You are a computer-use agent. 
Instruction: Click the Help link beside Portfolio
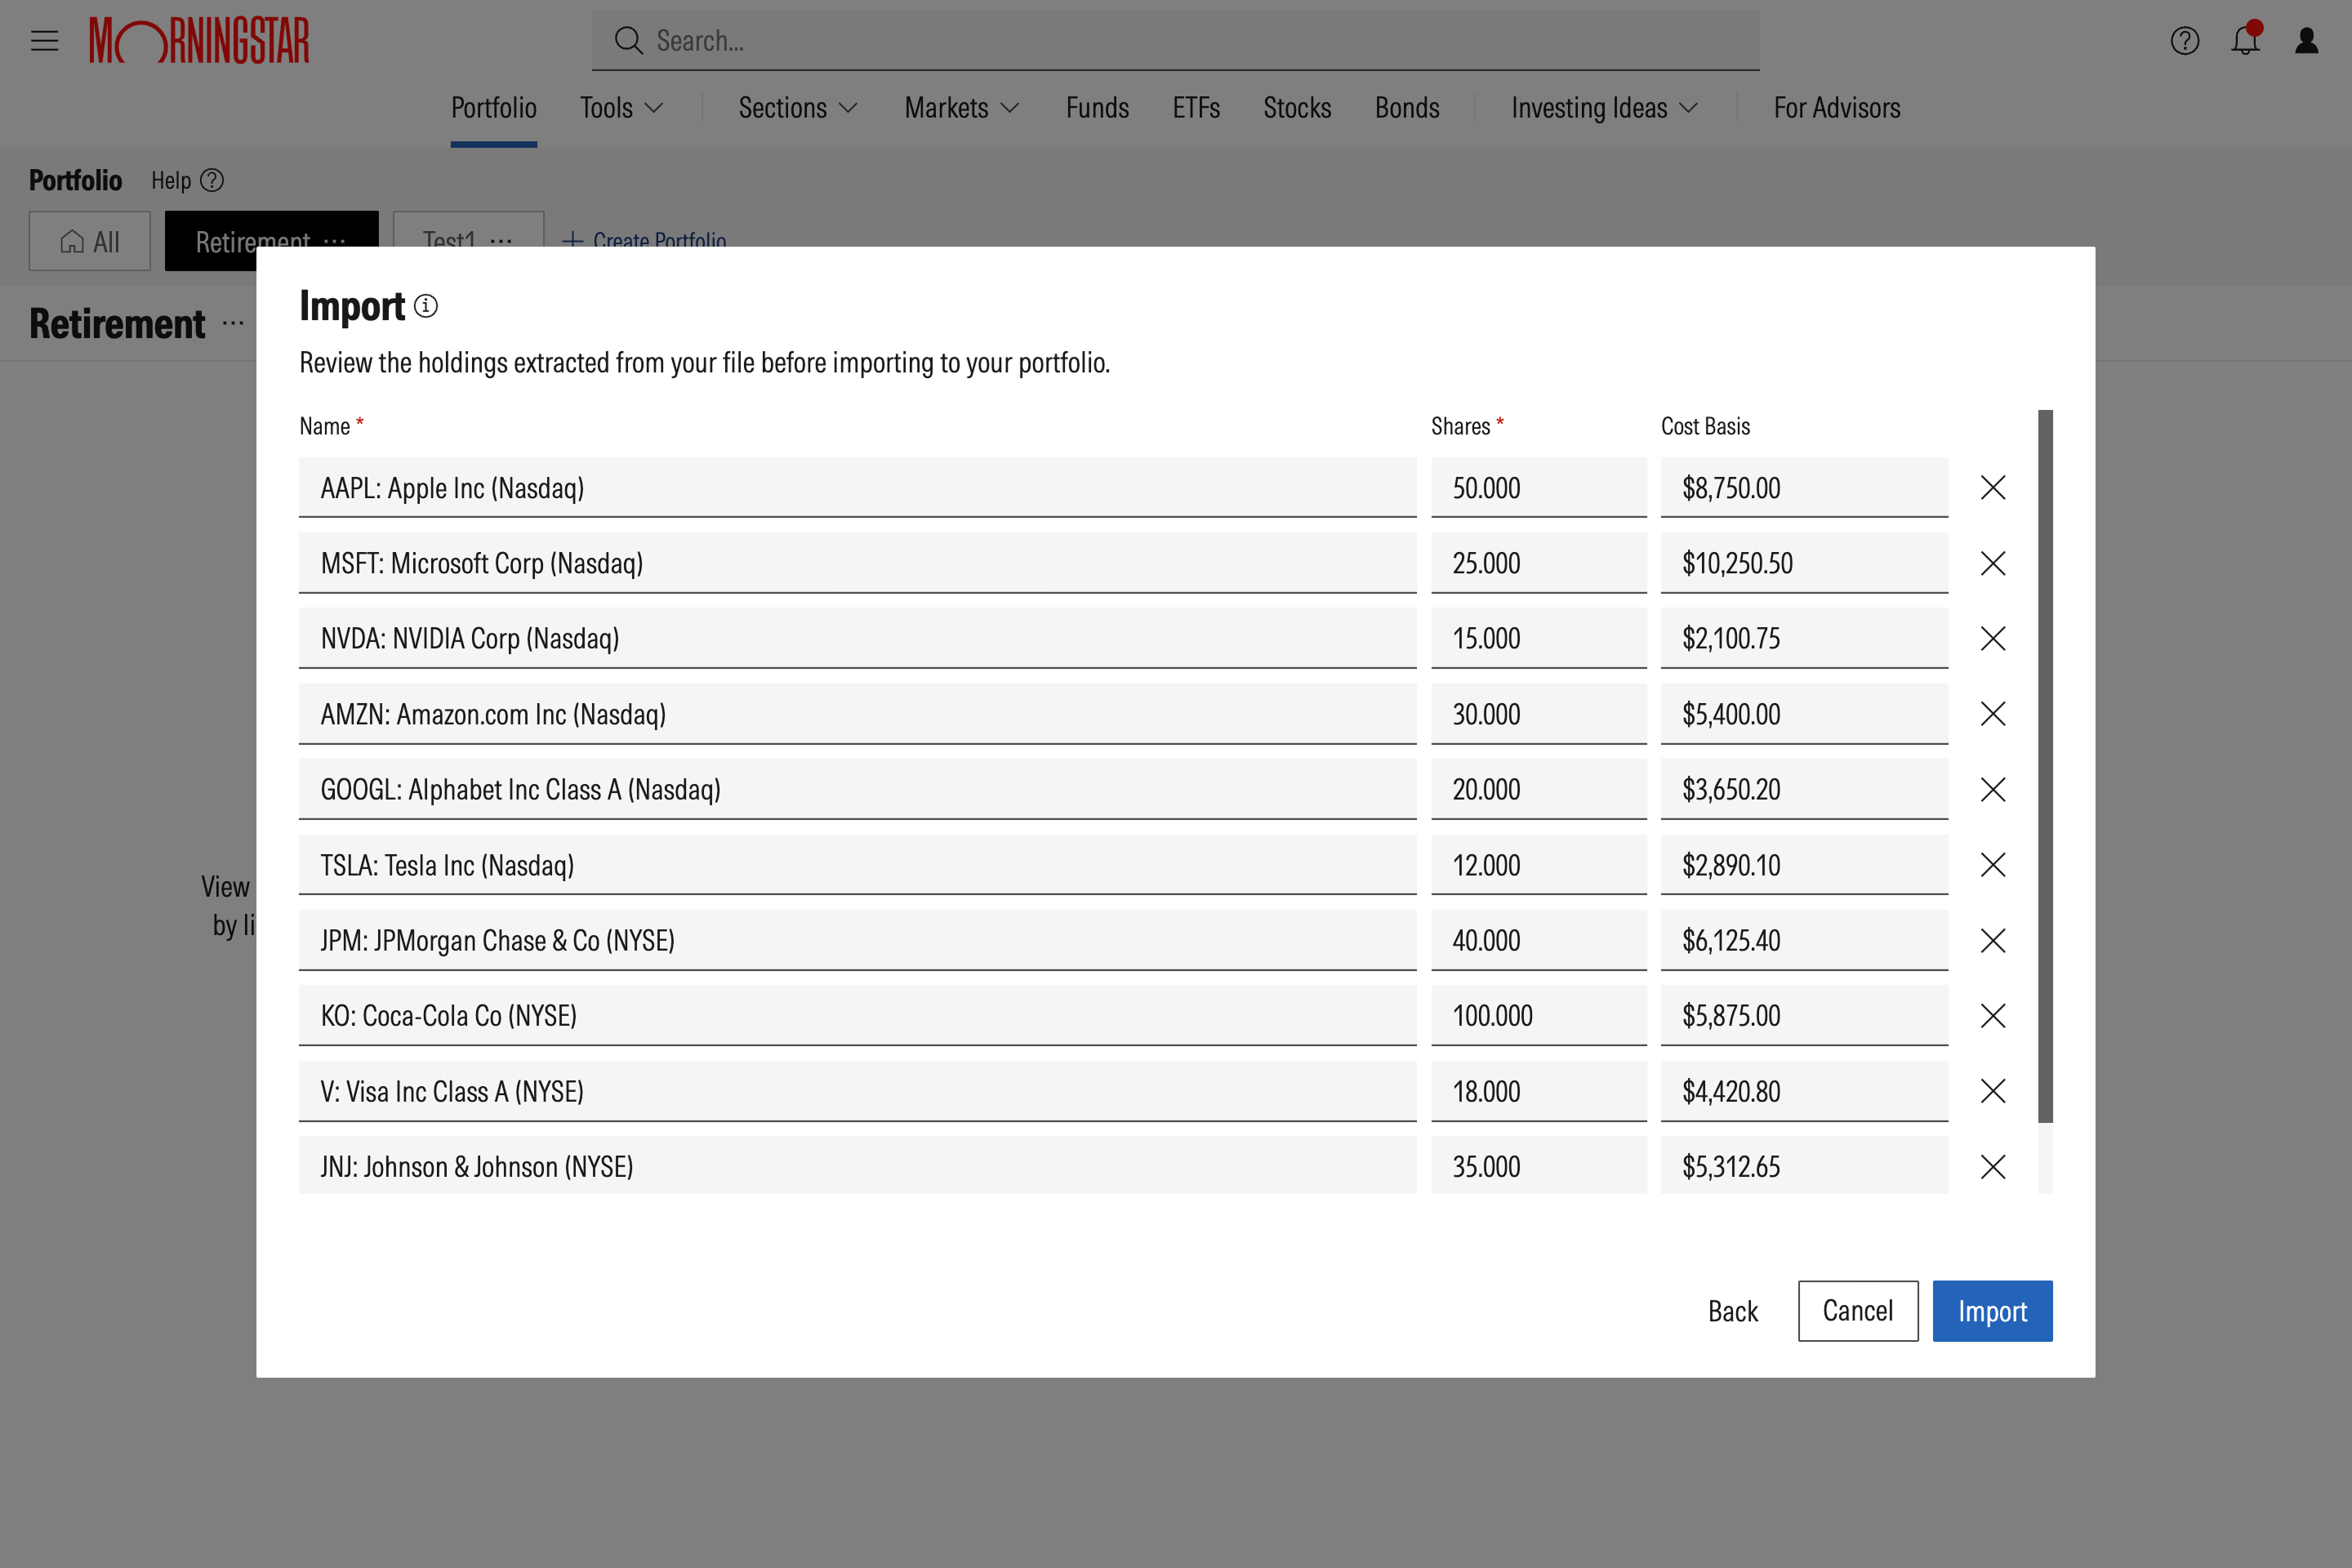(x=187, y=181)
